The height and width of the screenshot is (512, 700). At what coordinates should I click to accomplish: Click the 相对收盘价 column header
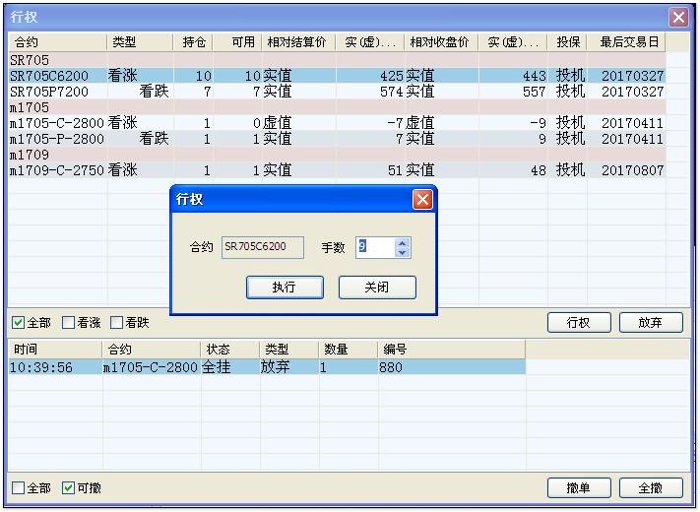coord(441,42)
